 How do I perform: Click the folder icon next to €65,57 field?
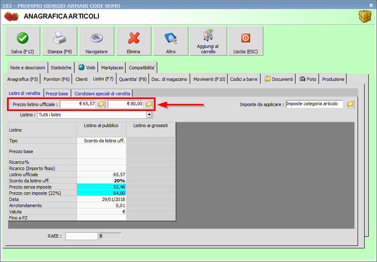click(100, 104)
